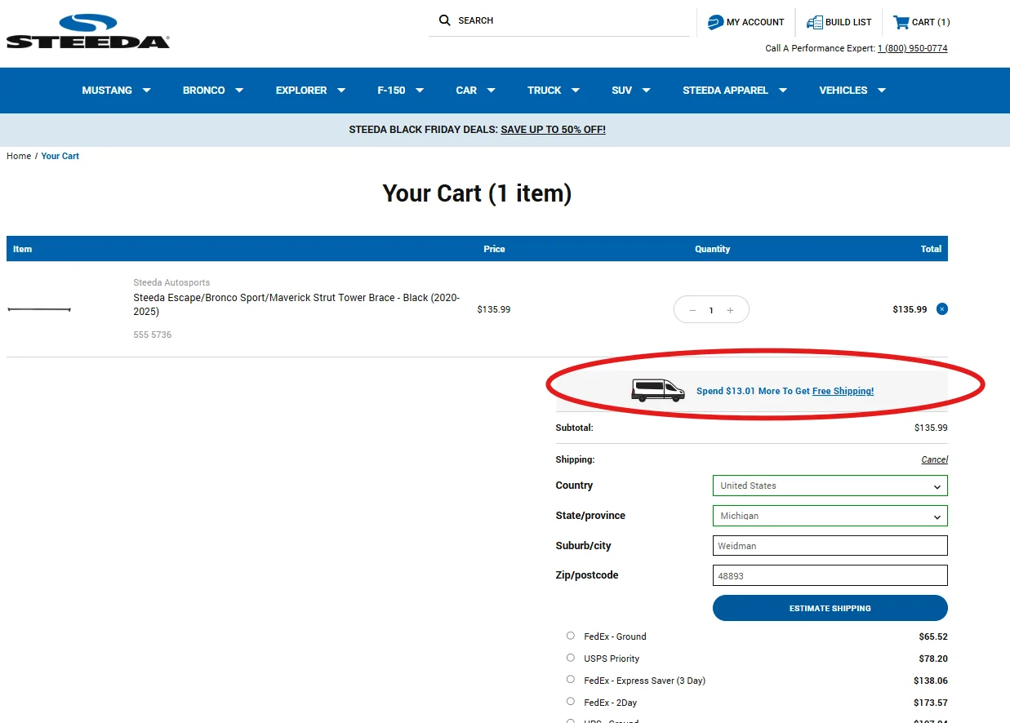Image resolution: width=1010 pixels, height=723 pixels.
Task: Click the delivery van icon
Action: point(658,391)
